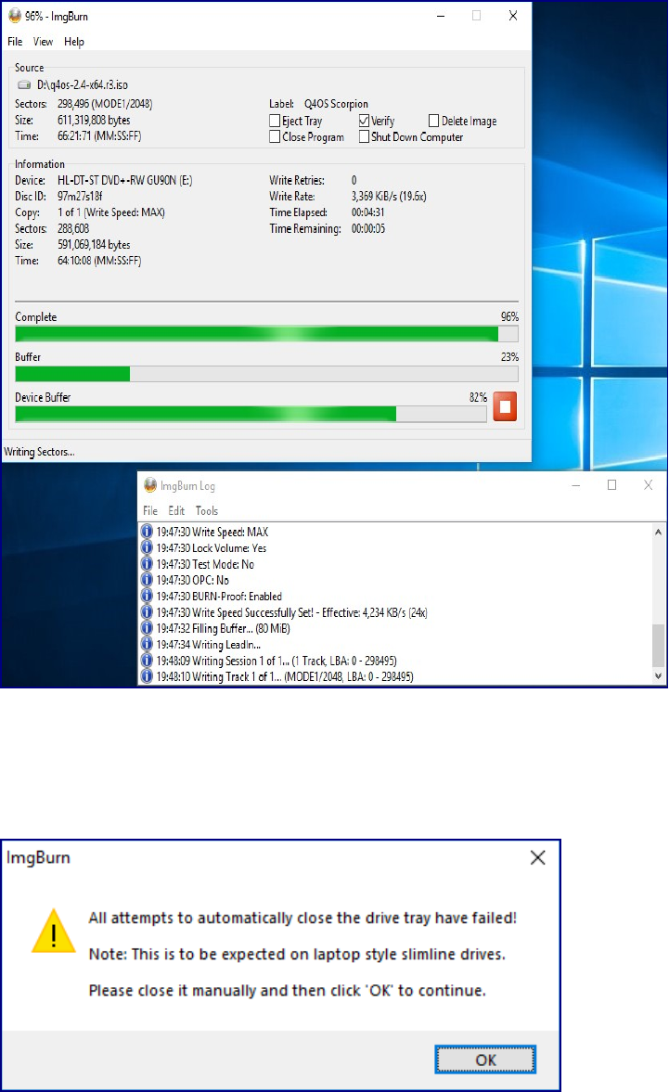Click info icon beside 'Write Speed Successfully Set' line
This screenshot has width=669, height=1092.
click(x=147, y=611)
